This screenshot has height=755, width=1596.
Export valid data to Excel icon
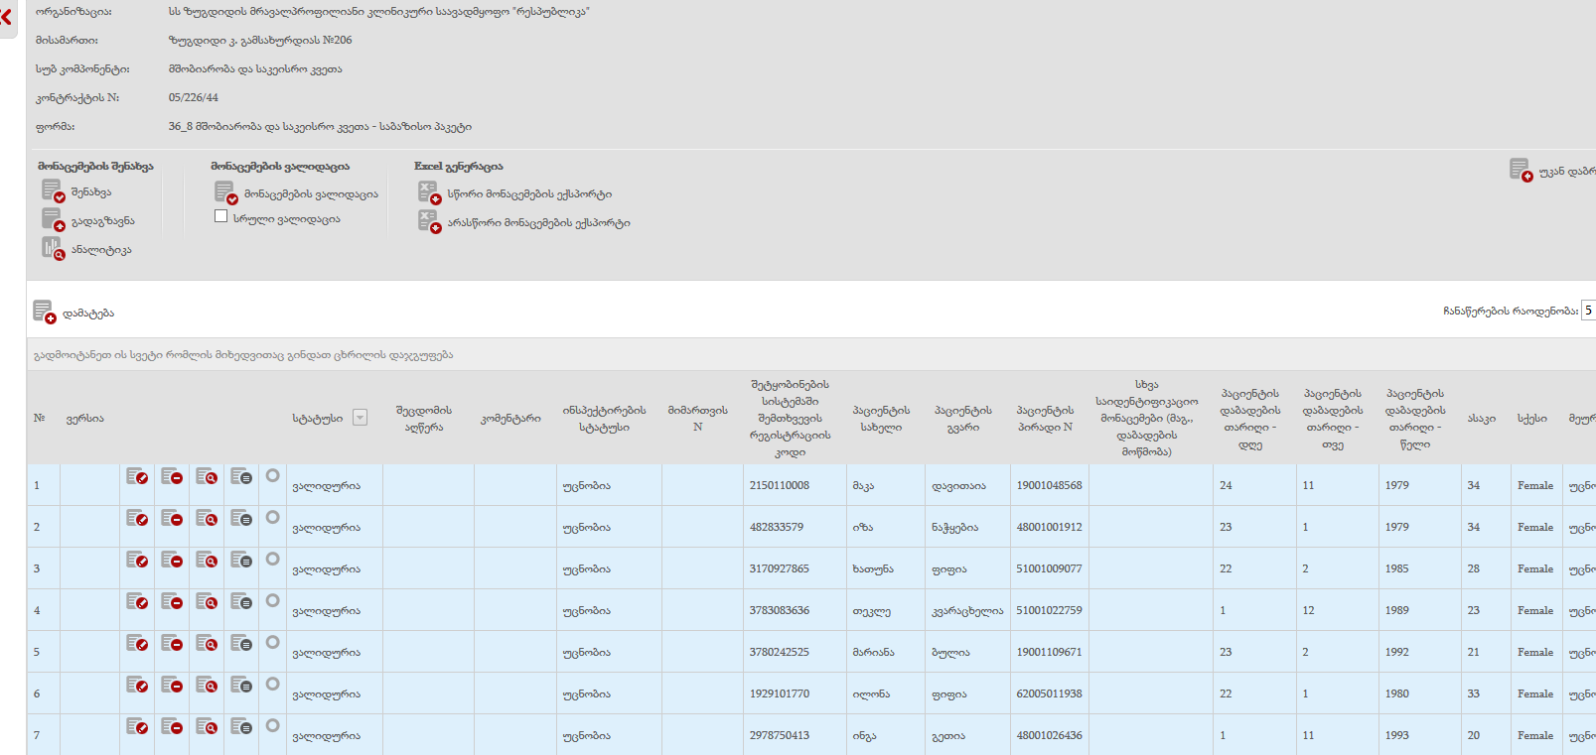pos(428,192)
